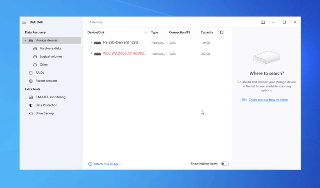Open Recent sessions
This screenshot has width=320, height=188.
pyautogui.click(x=46, y=81)
